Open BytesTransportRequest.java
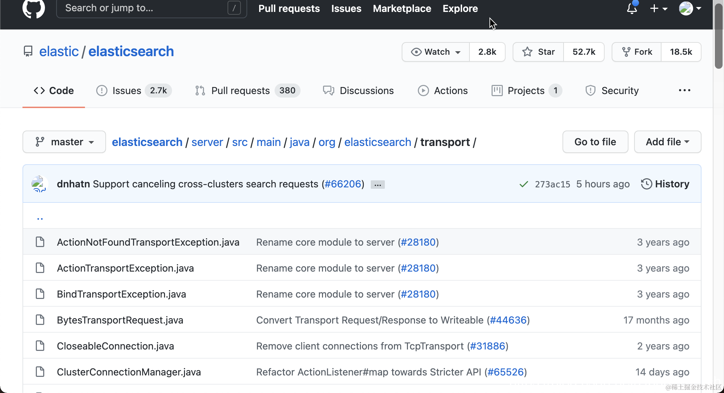Viewport: 724px width, 393px height. tap(120, 320)
